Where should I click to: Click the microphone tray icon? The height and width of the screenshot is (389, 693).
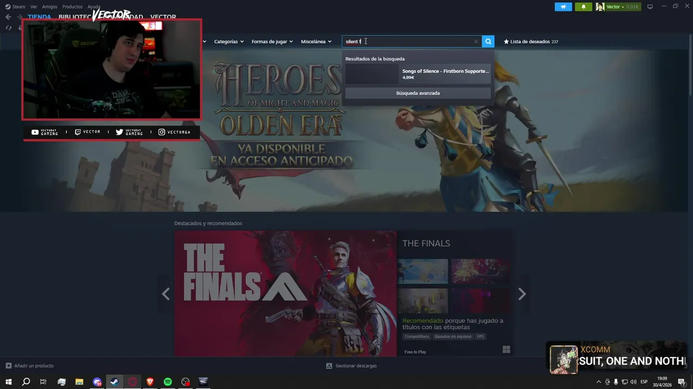pyautogui.click(x=616, y=382)
